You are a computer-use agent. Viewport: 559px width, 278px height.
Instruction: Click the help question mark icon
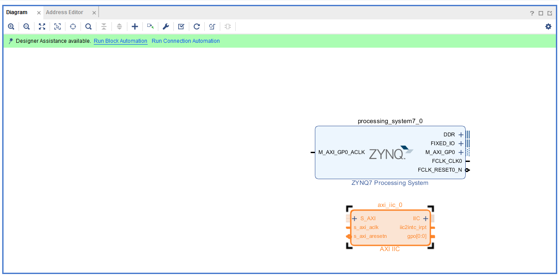coord(532,13)
